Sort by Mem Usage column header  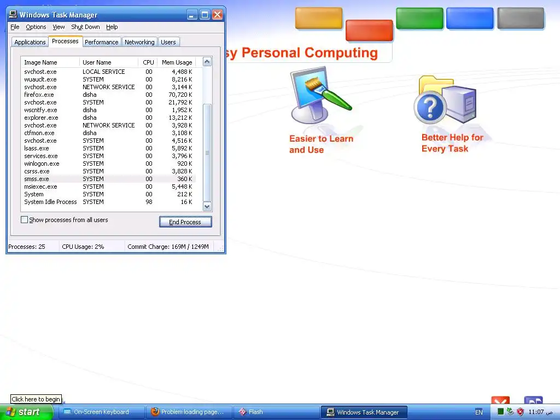[177, 62]
